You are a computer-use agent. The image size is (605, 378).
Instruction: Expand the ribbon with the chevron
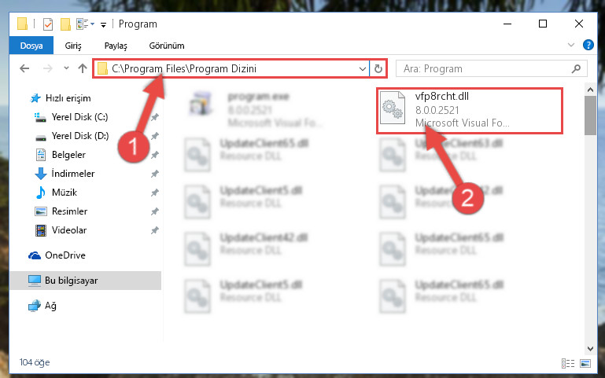coord(571,45)
